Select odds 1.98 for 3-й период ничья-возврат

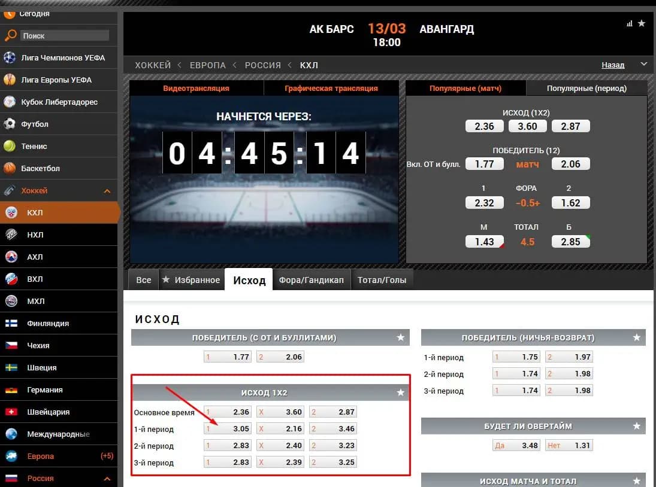[569, 390]
